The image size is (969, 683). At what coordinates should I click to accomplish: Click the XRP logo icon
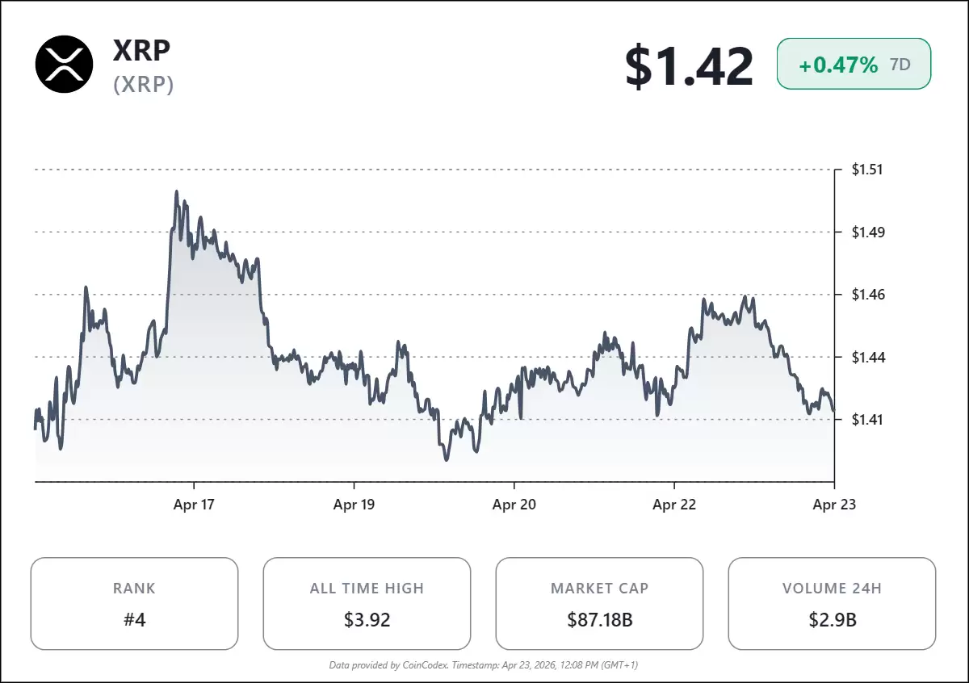(x=65, y=64)
